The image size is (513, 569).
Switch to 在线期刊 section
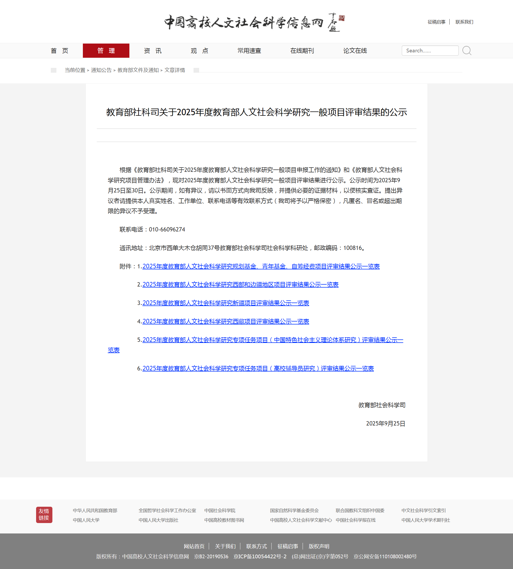coord(302,51)
